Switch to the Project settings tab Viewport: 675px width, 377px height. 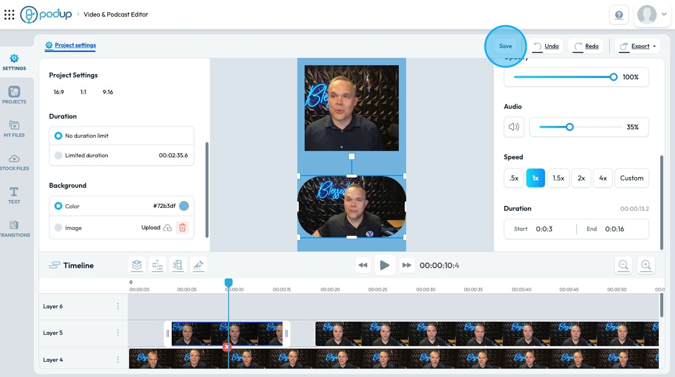point(71,45)
